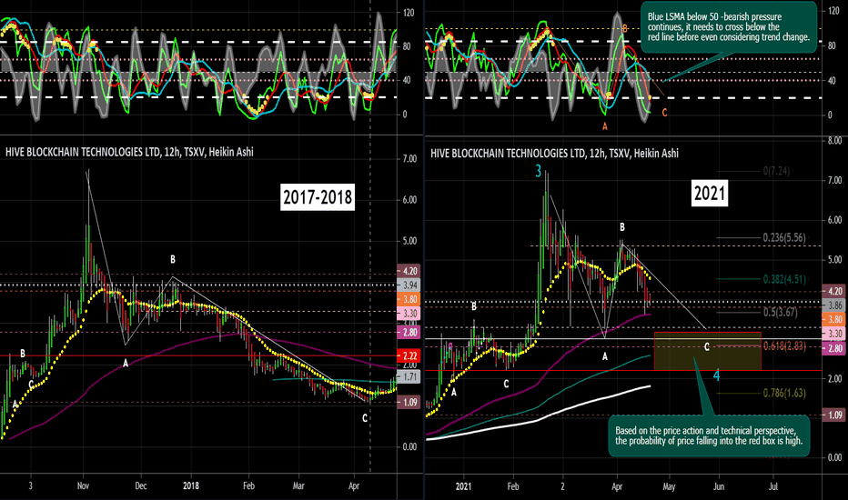Screen dimensions: 848x500
Task: Select the orange A label under 2021 oscillator
Action: (x=605, y=126)
